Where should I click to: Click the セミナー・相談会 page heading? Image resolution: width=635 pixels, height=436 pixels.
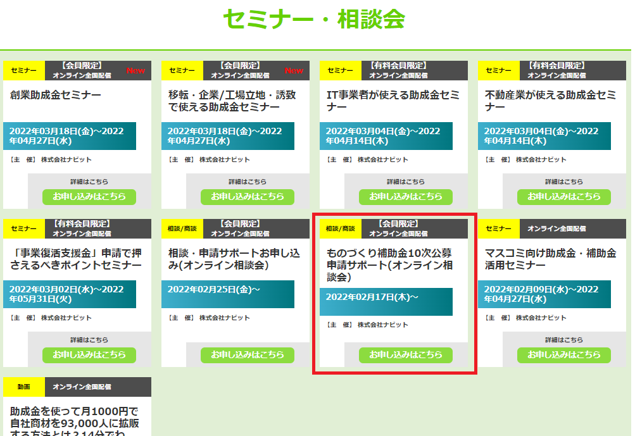pyautogui.click(x=314, y=19)
